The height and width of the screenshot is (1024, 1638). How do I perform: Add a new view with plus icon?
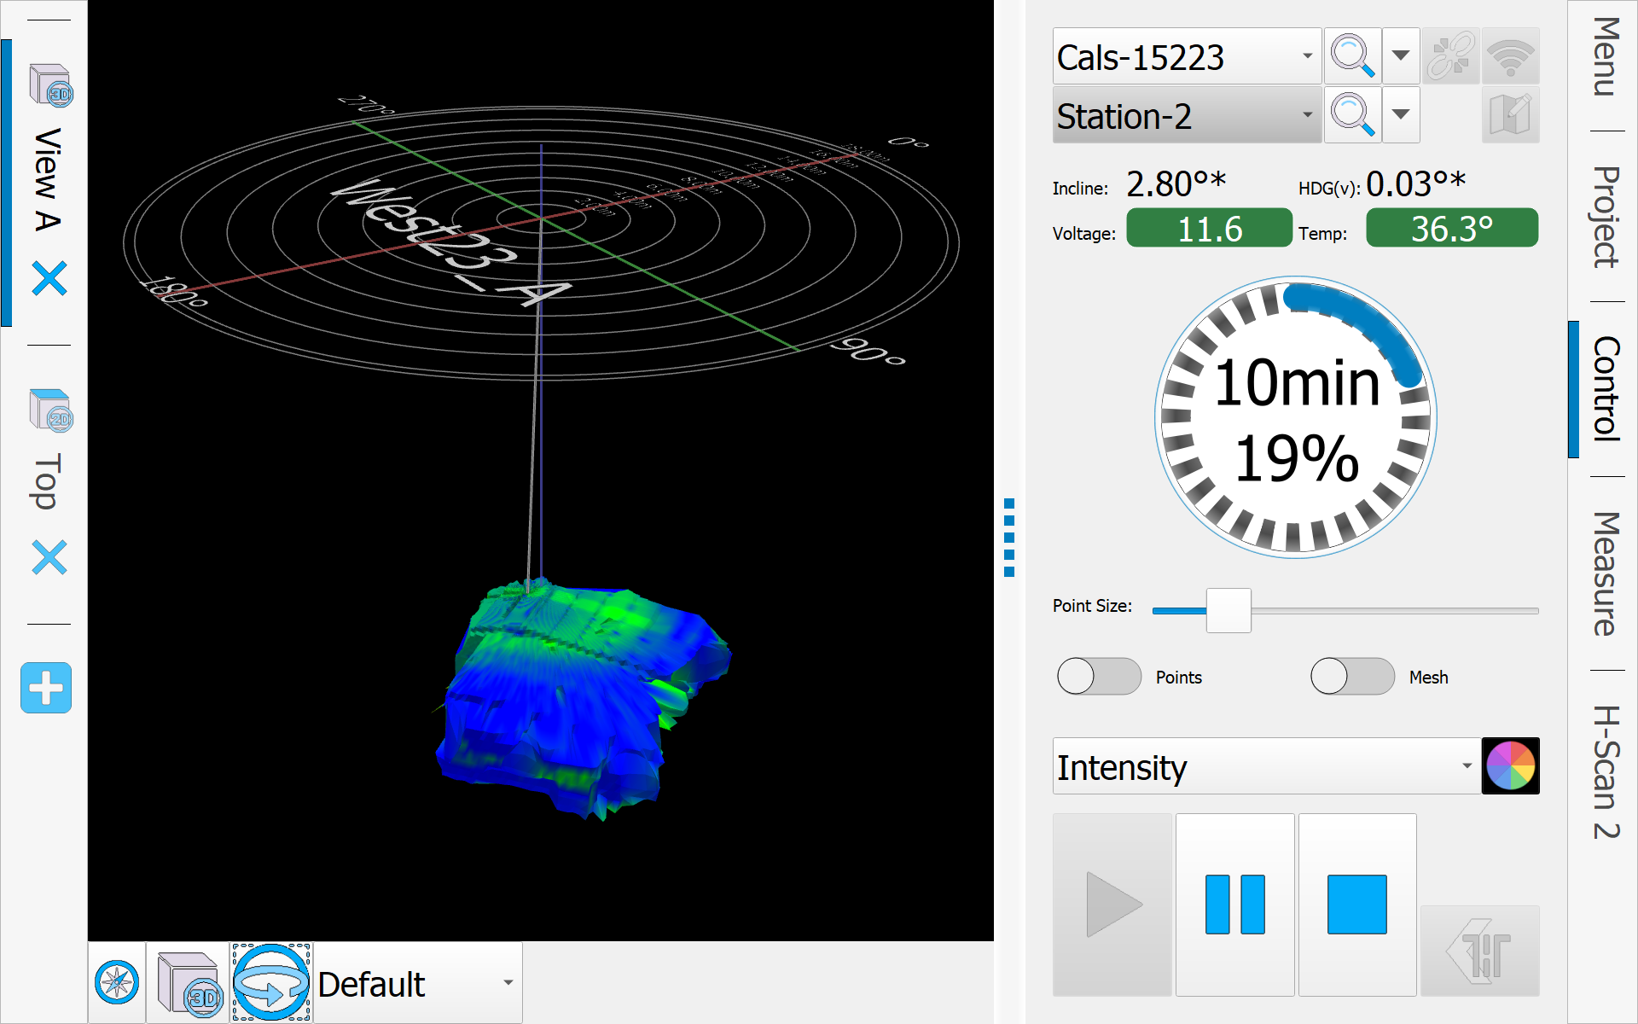coord(46,688)
